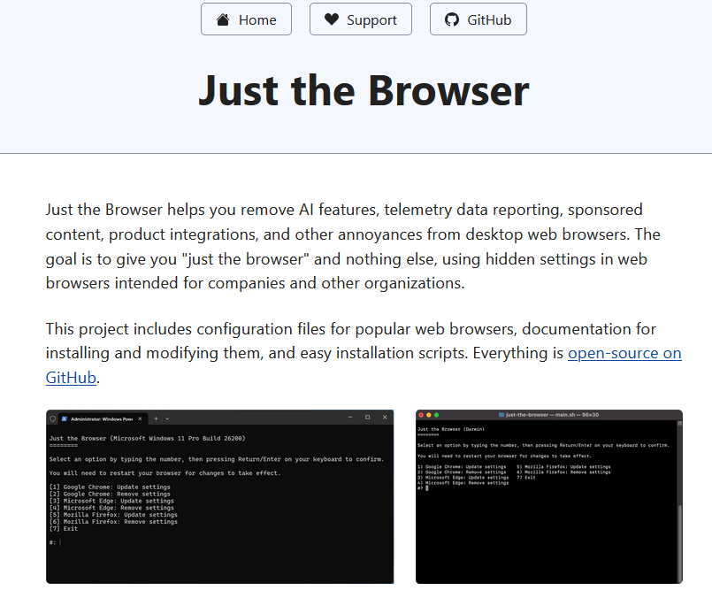The height and width of the screenshot is (606, 712).
Task: Click the house icon on the Home button
Action: pos(224,19)
